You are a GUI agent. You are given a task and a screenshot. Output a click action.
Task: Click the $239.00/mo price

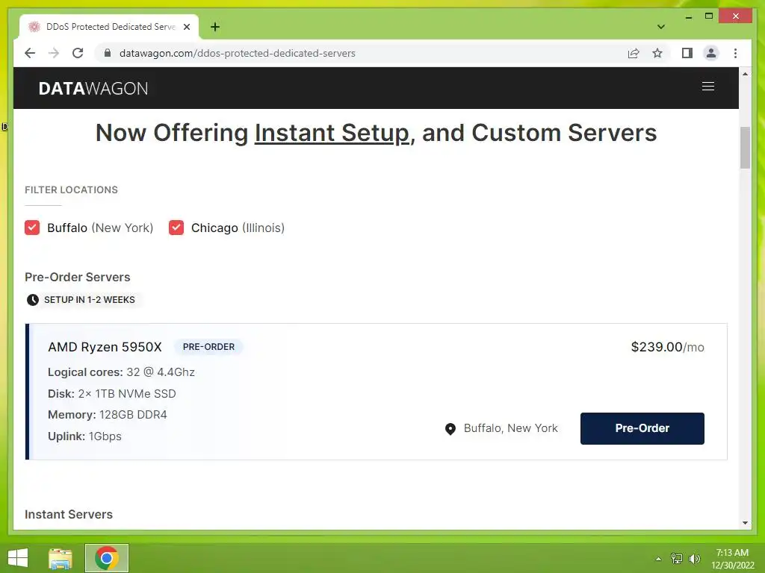pos(667,347)
